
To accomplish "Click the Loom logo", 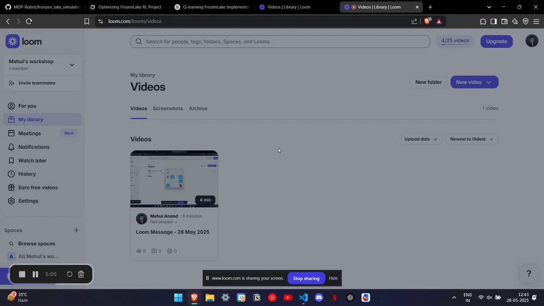I will click(x=24, y=41).
